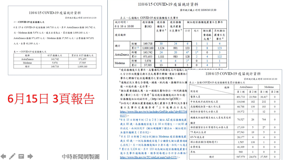Select age 65-74 value '26,177'

tap(241, 137)
